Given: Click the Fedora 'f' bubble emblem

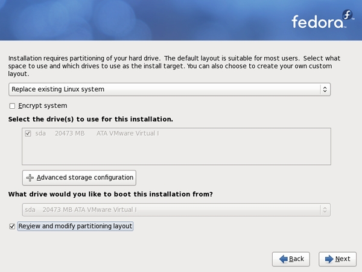Looking at the screenshot, I should click(x=348, y=15).
